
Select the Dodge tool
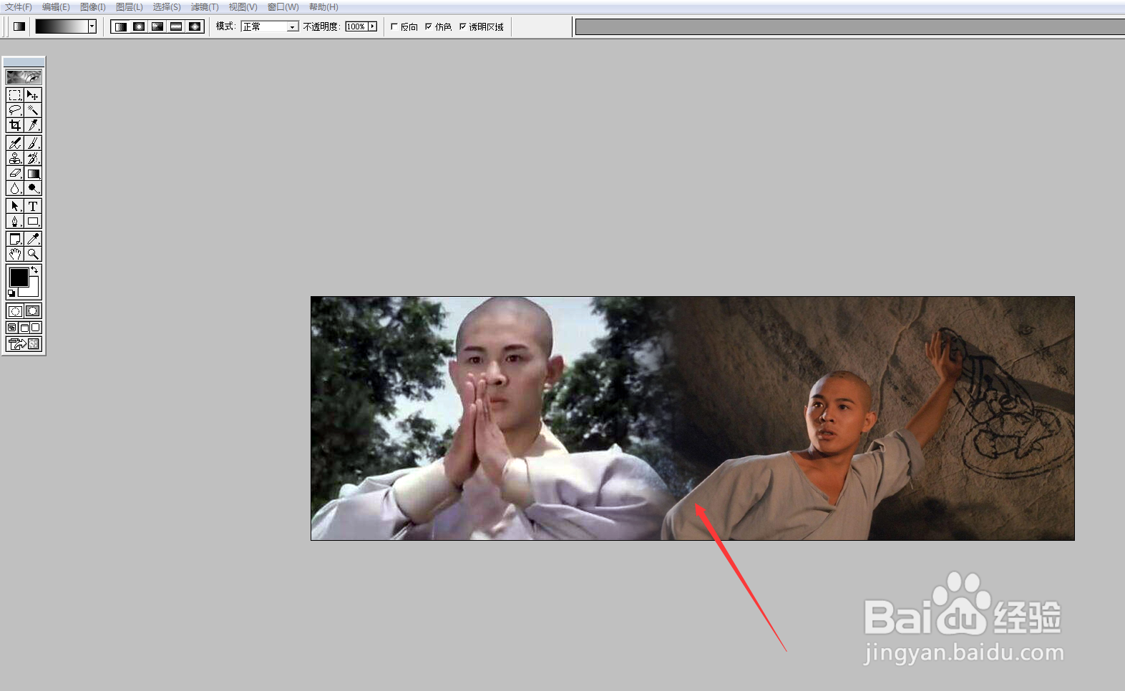point(33,188)
